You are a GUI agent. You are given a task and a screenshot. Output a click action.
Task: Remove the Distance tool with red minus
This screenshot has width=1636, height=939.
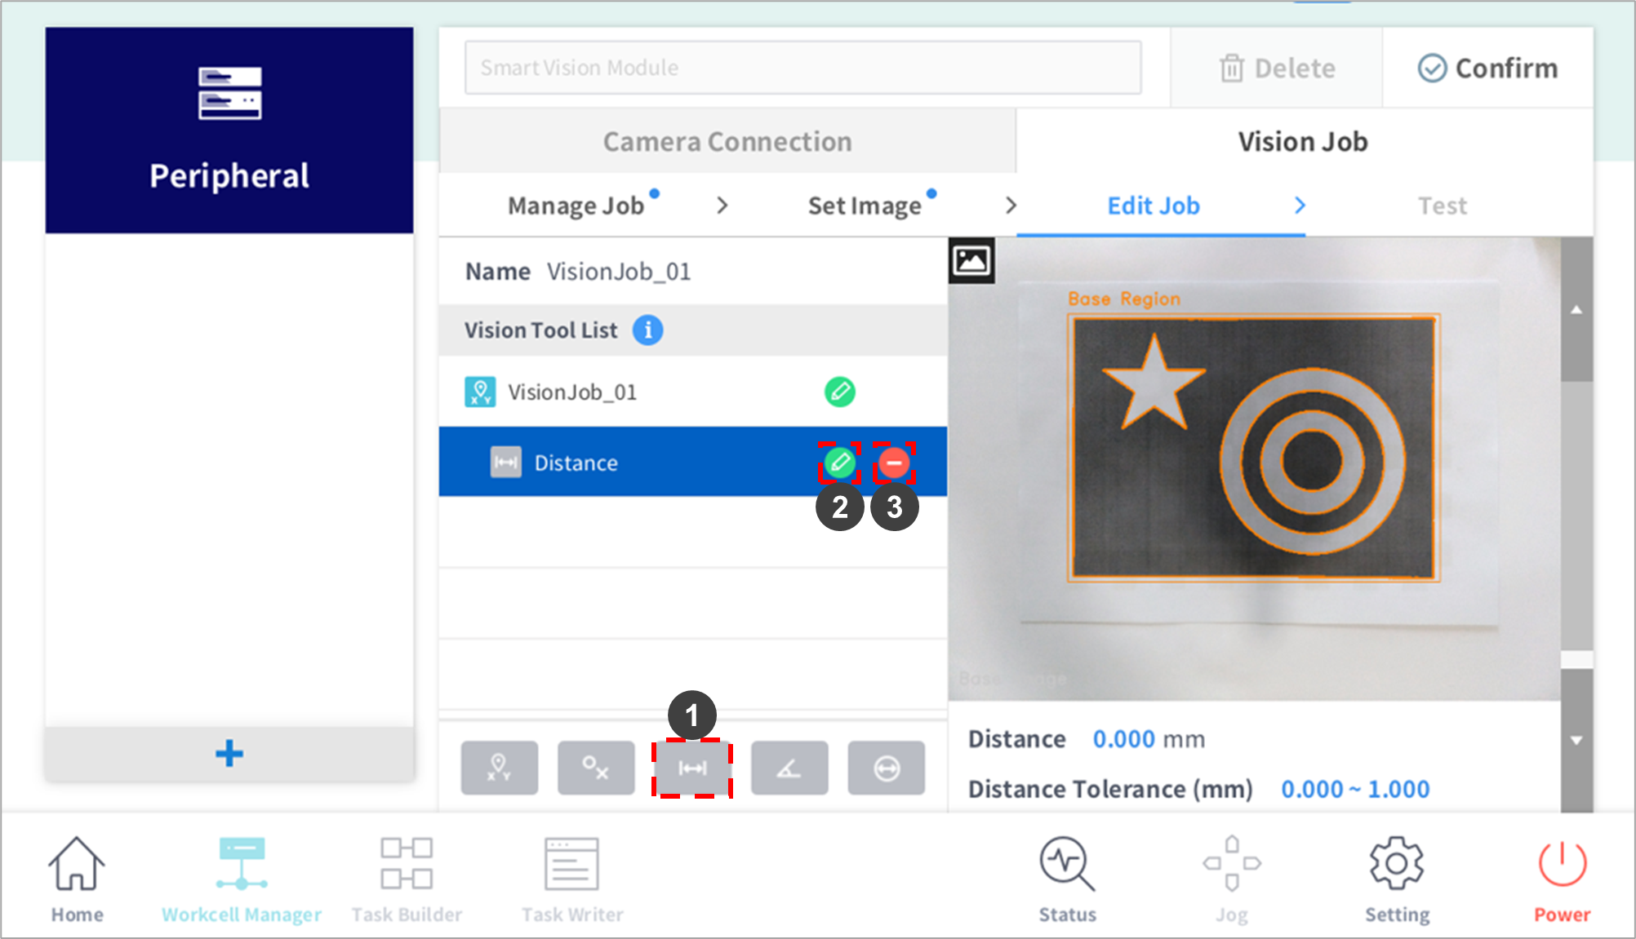tap(894, 463)
